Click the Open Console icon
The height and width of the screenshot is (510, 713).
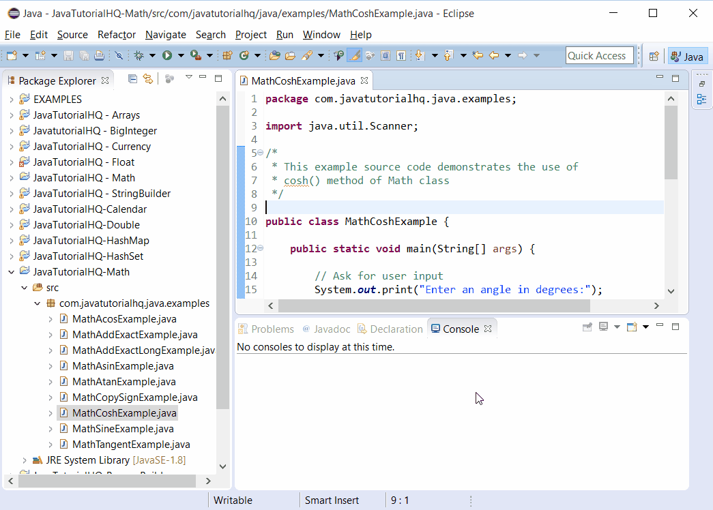click(x=632, y=327)
